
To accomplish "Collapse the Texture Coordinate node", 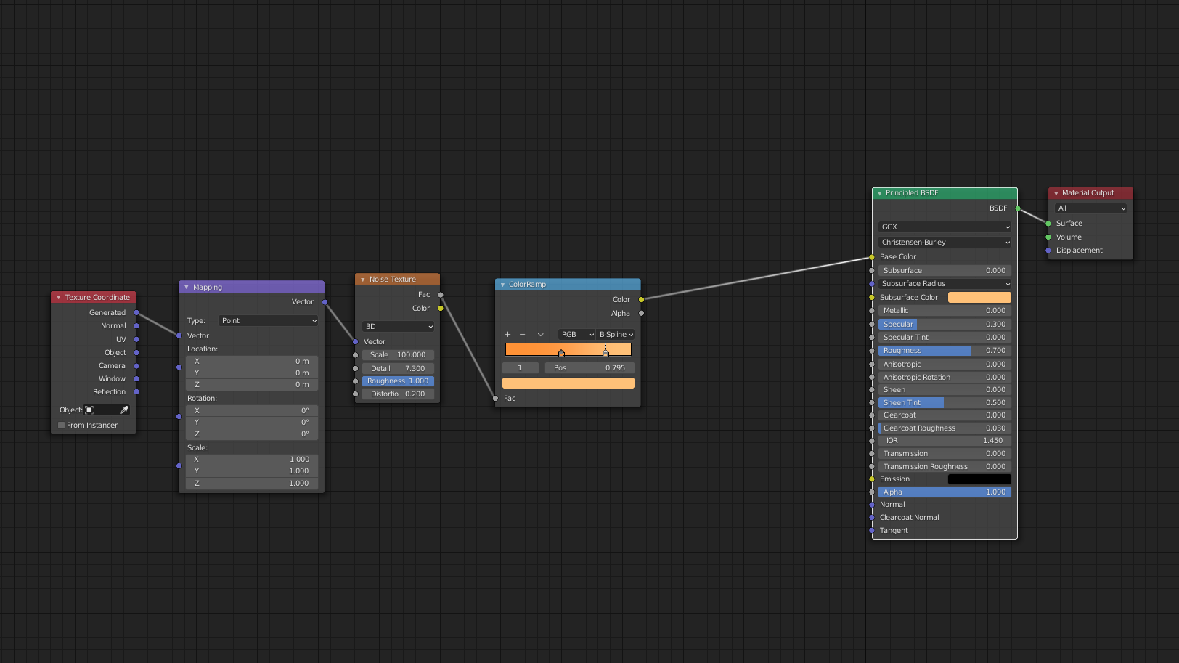I will click(x=59, y=298).
